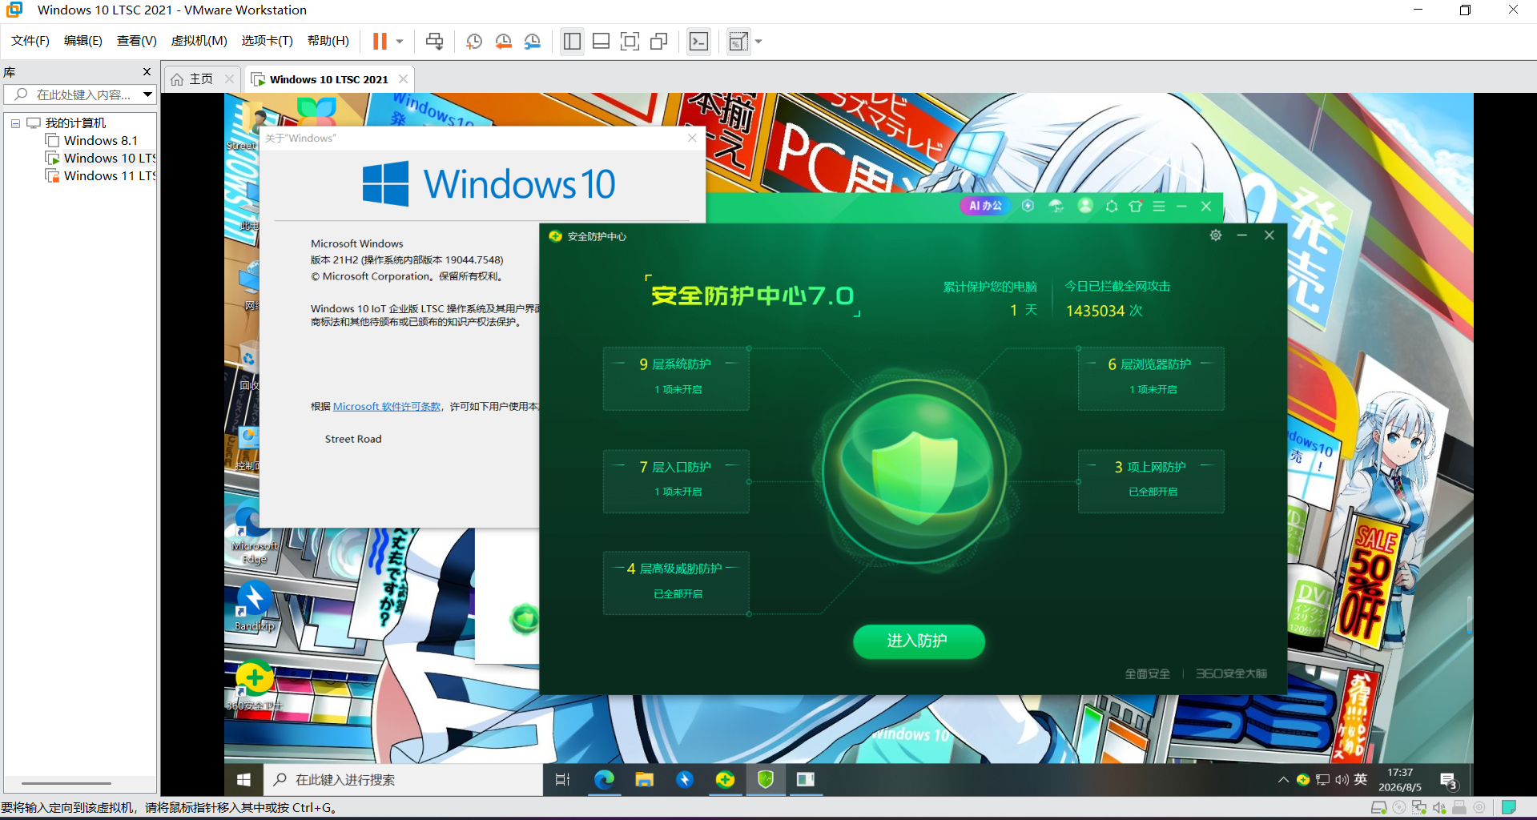This screenshot has width=1537, height=820.
Task: Click the triangle-nodes icon in 360 titlebar
Action: click(1112, 206)
